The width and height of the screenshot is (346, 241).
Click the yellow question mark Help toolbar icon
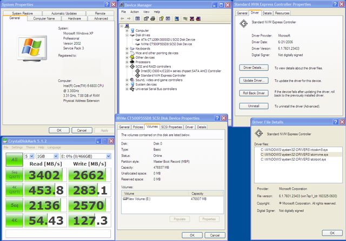[x=161, y=19]
